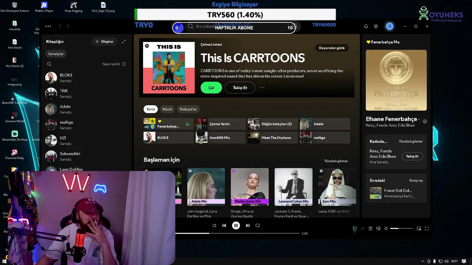The width and height of the screenshot is (472, 265).
Task: Open Spotify notifications bell
Action: [366, 26]
